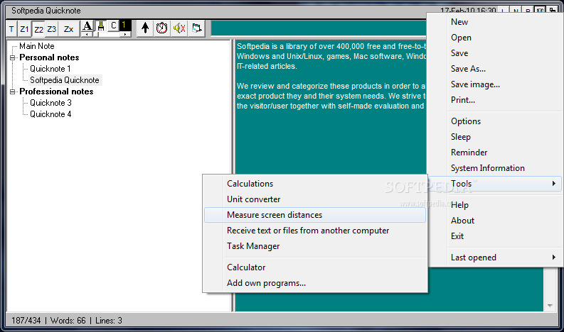564x332 pixels.
Task: Choose Measure screen distances
Action: tap(315, 215)
